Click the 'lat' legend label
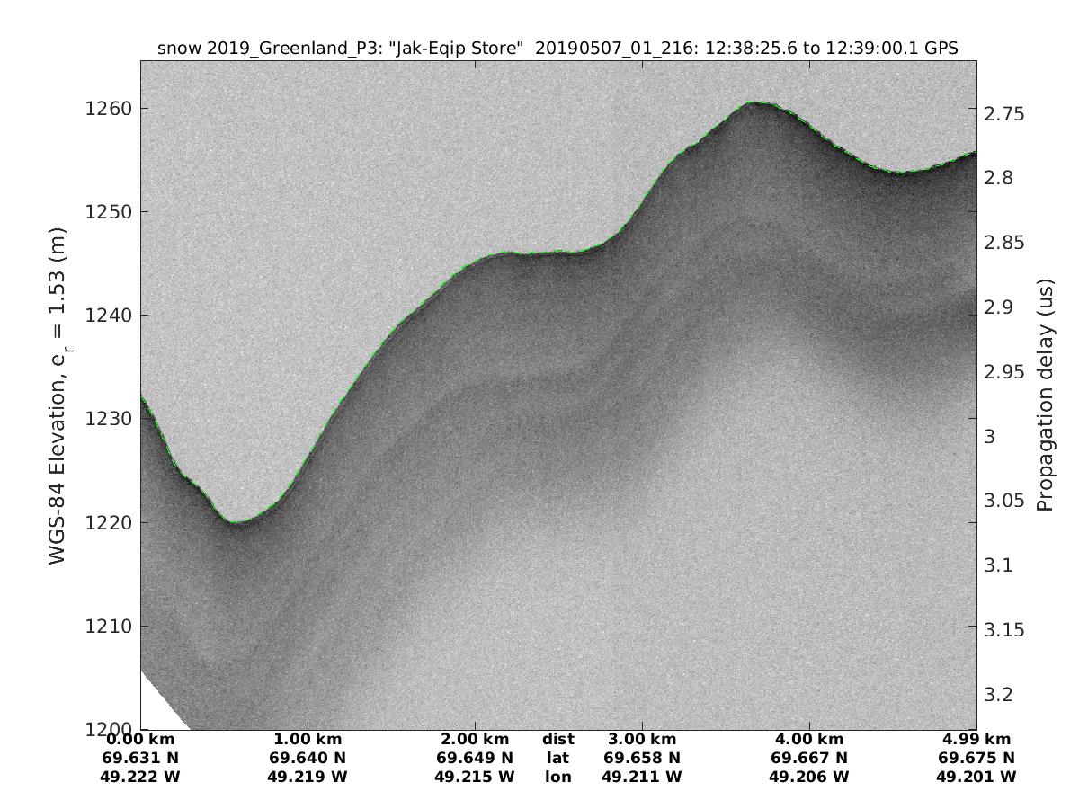The width and height of the screenshot is (1079, 809). (x=557, y=758)
